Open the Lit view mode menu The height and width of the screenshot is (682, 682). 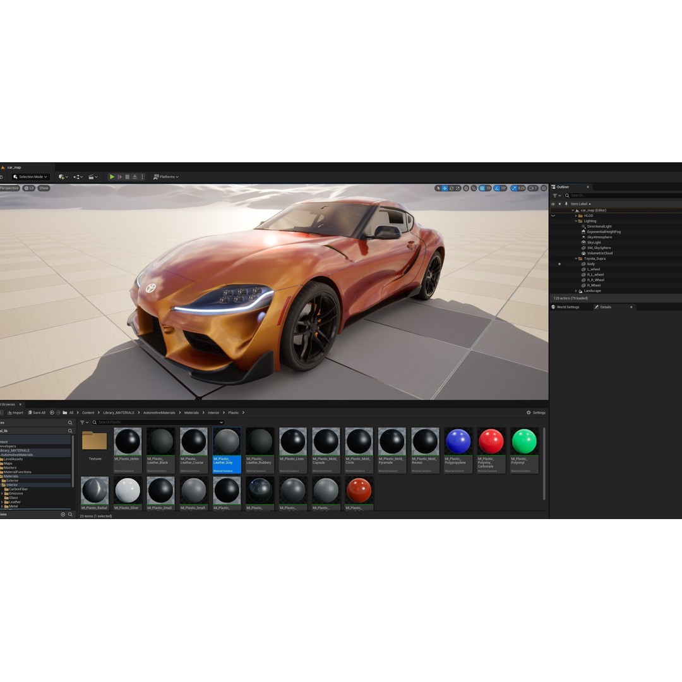[x=29, y=188]
